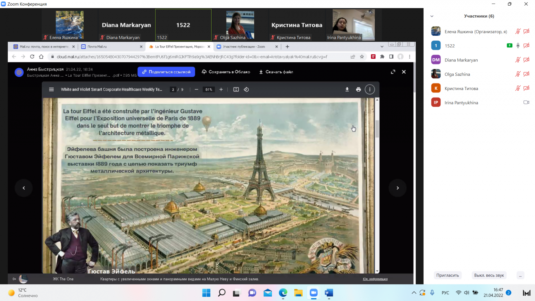
Task: Rotate the PDF document counterclockwise
Action: 246,89
